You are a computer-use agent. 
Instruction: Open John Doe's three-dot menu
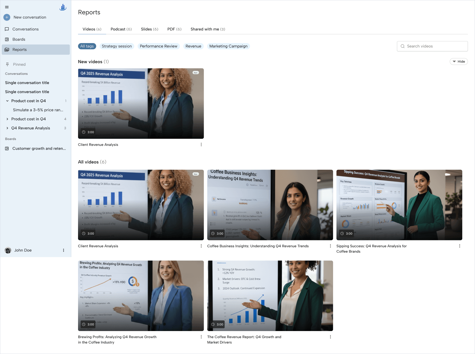coord(64,250)
